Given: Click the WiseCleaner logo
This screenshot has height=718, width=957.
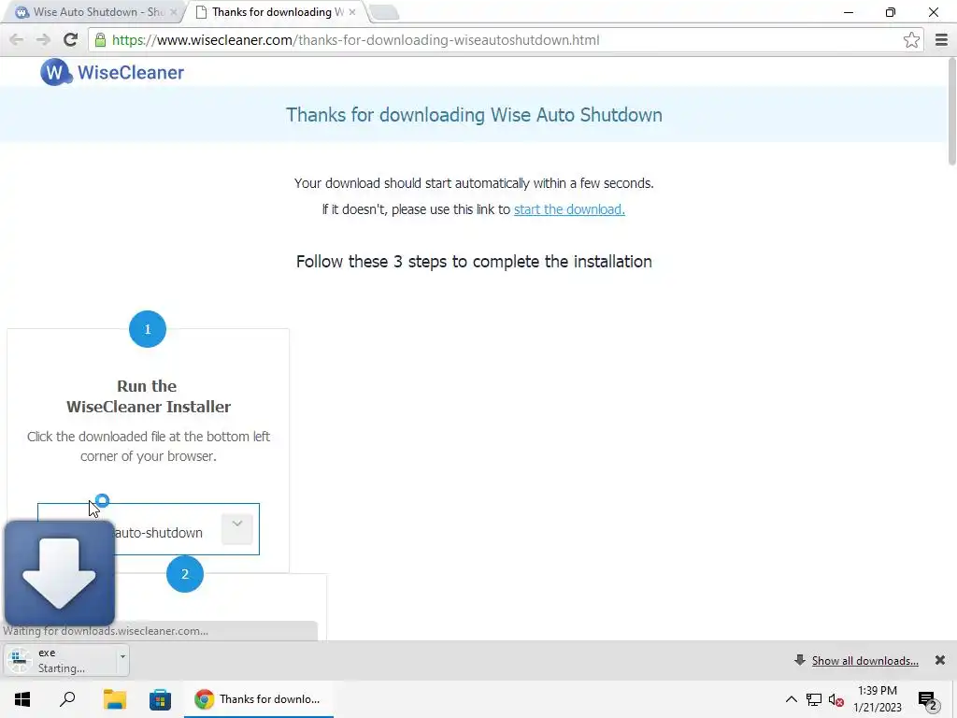Looking at the screenshot, I should click(112, 72).
